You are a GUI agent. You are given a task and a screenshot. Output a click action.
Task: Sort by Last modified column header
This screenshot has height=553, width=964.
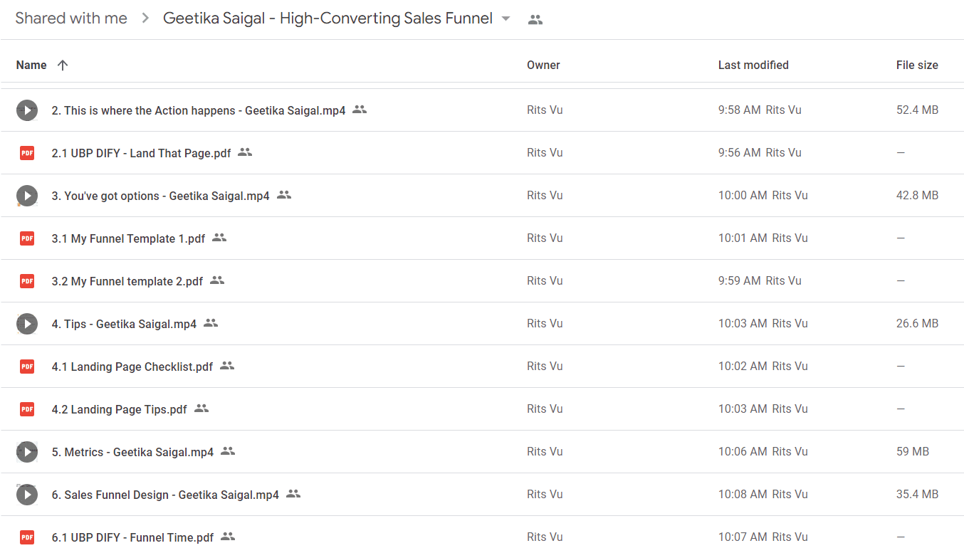click(753, 65)
